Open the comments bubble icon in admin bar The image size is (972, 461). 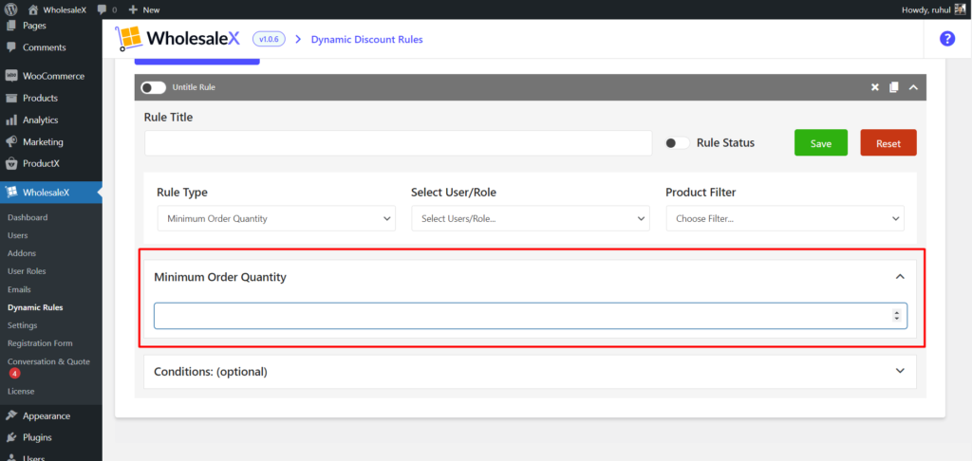[103, 9]
